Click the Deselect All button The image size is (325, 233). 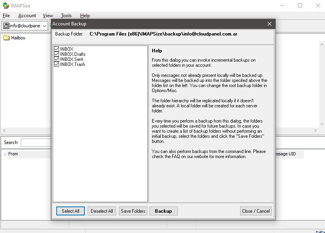coord(102,211)
